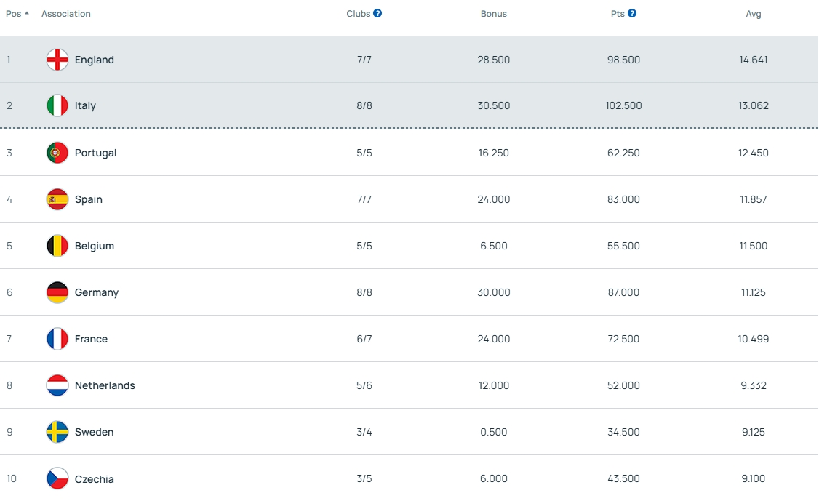Open the Clubs column help tooltip icon
This screenshot has width=819, height=501.
click(x=377, y=13)
